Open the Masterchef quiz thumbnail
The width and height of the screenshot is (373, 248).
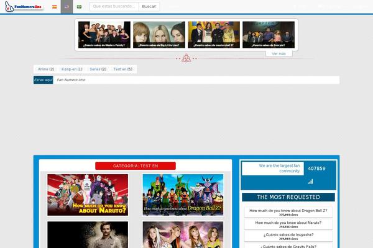[x=214, y=35]
